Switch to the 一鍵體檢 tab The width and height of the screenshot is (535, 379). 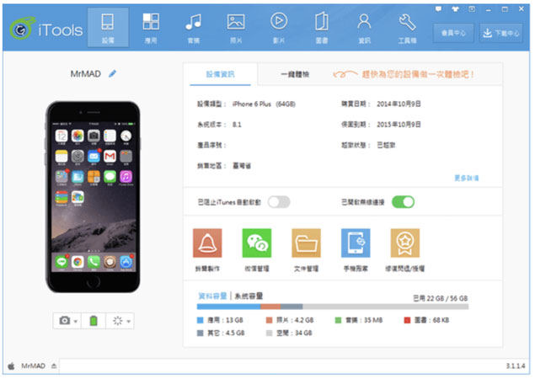pyautogui.click(x=295, y=75)
